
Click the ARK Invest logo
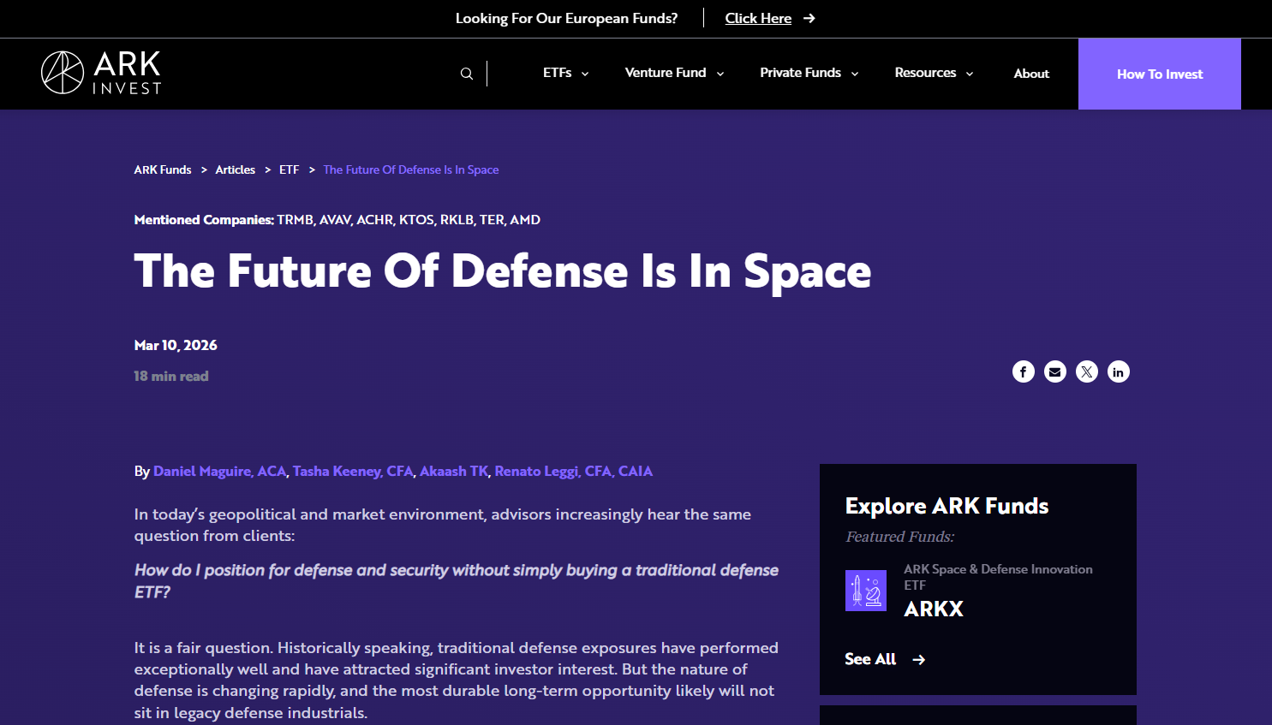coord(100,73)
